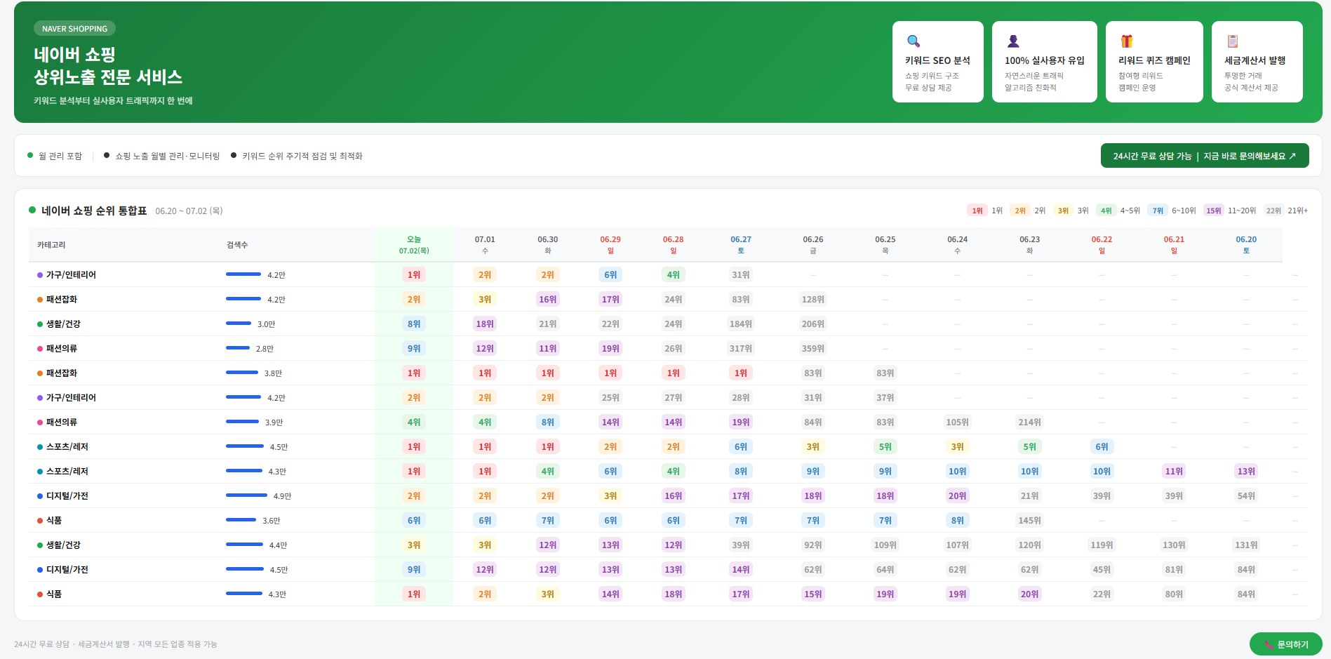Click the 131위 cell in the 생활/건강 row
1331x659 pixels.
(x=1246, y=545)
